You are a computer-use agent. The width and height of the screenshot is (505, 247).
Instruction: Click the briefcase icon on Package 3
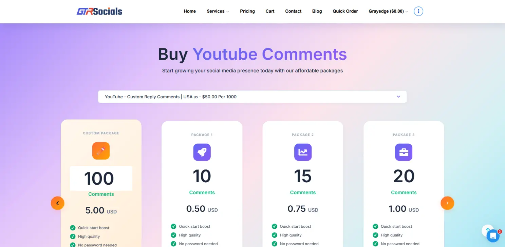(x=404, y=152)
